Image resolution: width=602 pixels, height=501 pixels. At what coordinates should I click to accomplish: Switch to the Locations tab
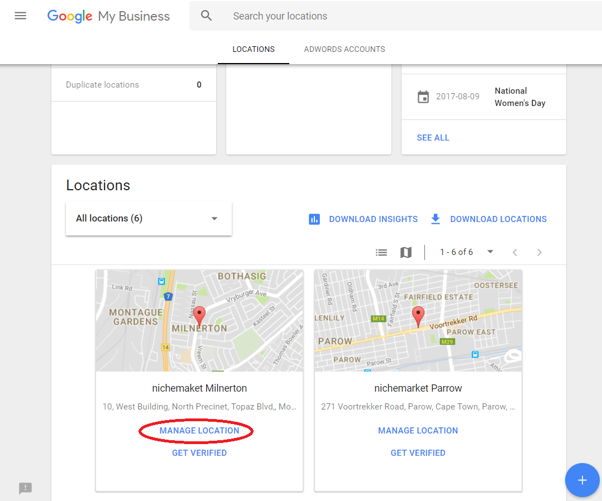(254, 49)
